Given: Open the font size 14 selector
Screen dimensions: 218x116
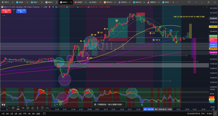Looking at the screenshot, I should point(23,108).
